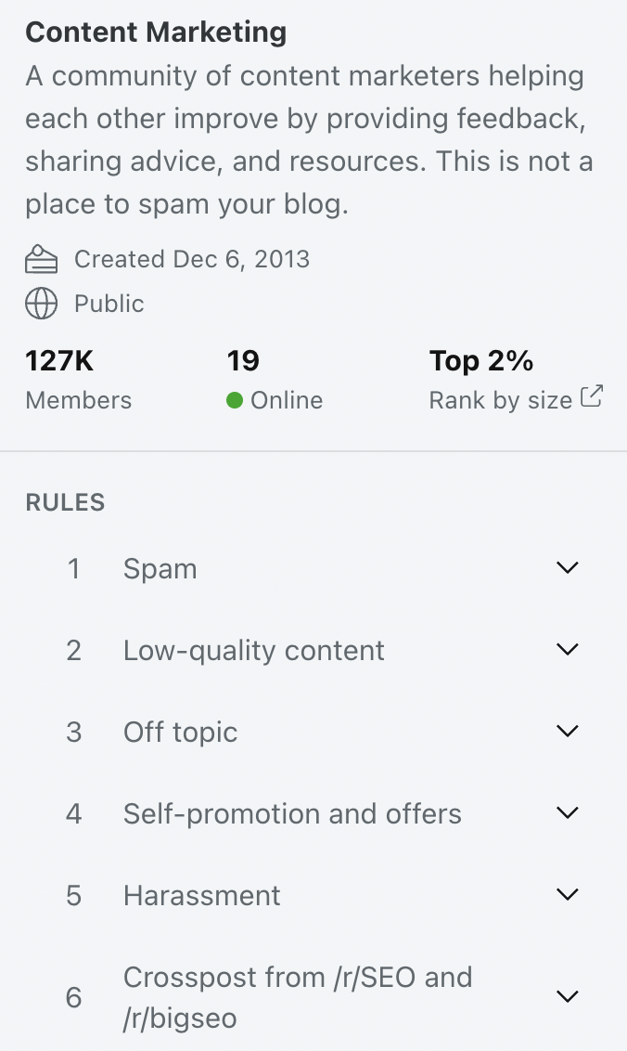This screenshot has width=627, height=1051.
Task: Open the Top 2% ranking link
Action: (481, 360)
